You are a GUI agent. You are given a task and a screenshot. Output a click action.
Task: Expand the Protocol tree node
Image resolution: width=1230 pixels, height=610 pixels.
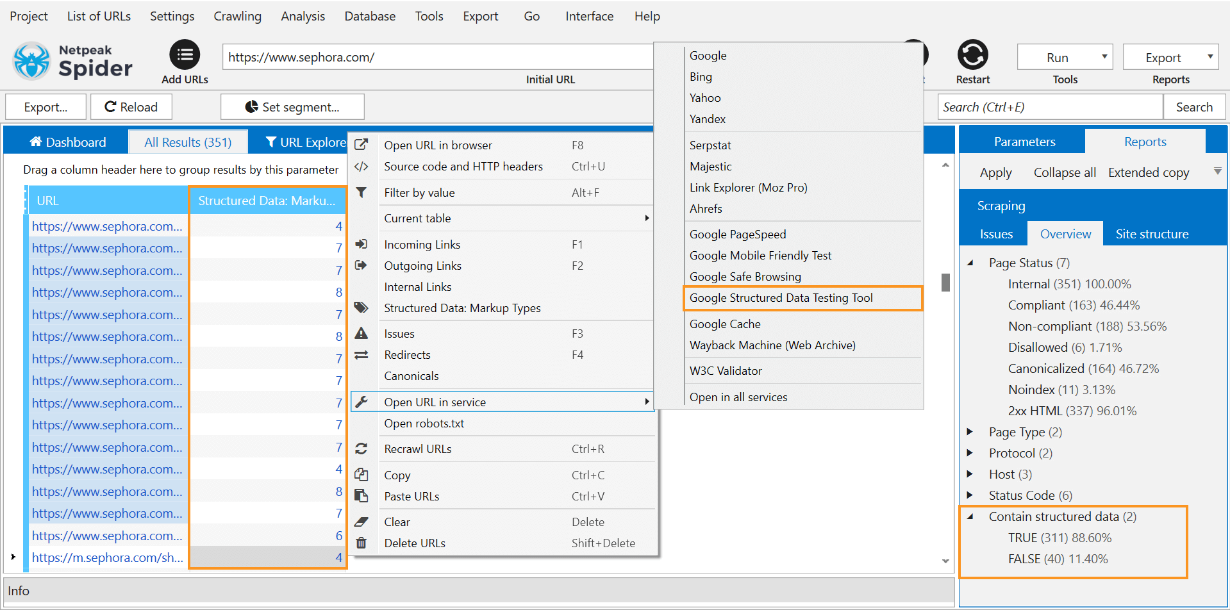[970, 453]
